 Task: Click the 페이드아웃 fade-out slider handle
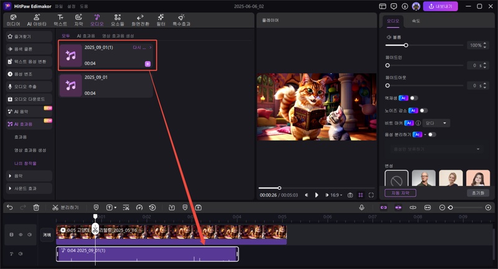pyautogui.click(x=387, y=86)
